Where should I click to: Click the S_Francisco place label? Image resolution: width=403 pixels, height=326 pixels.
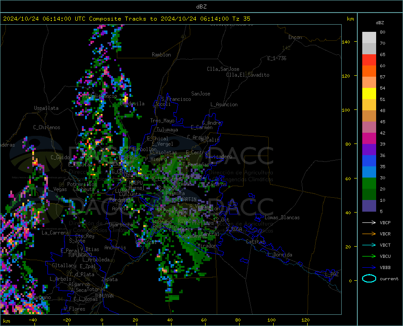(x=176, y=99)
